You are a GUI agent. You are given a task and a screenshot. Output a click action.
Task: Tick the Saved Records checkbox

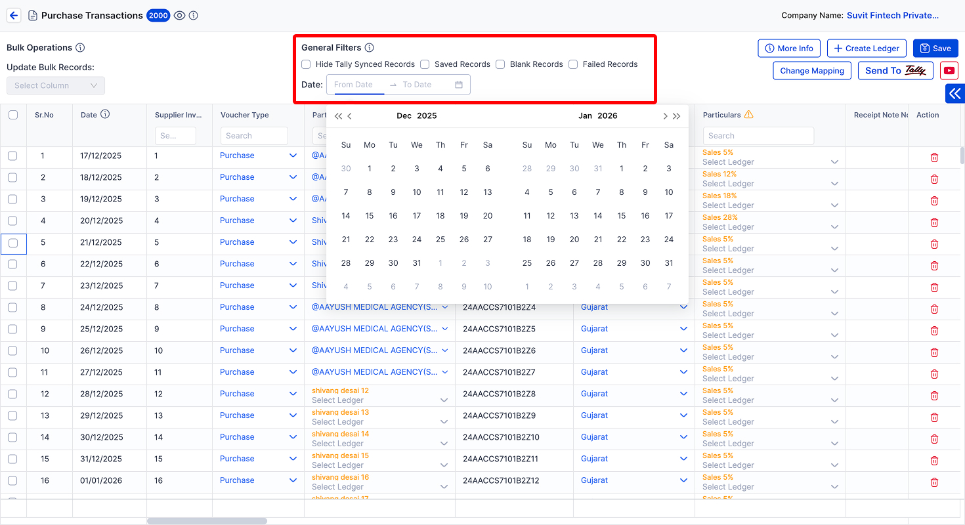coord(425,64)
